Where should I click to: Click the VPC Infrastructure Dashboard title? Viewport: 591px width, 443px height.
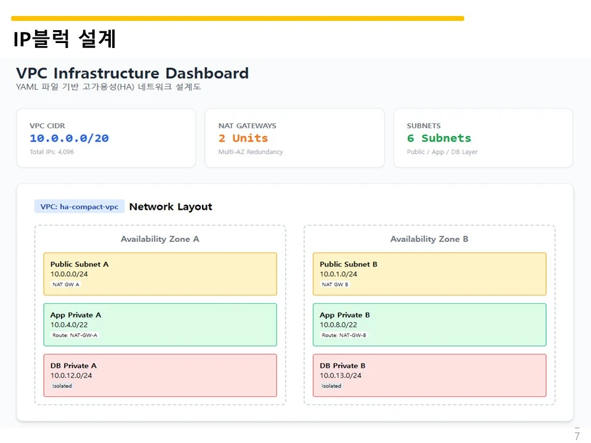(132, 73)
